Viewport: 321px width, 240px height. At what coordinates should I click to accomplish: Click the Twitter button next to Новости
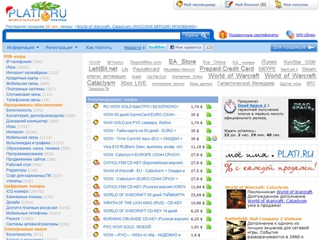point(157,47)
